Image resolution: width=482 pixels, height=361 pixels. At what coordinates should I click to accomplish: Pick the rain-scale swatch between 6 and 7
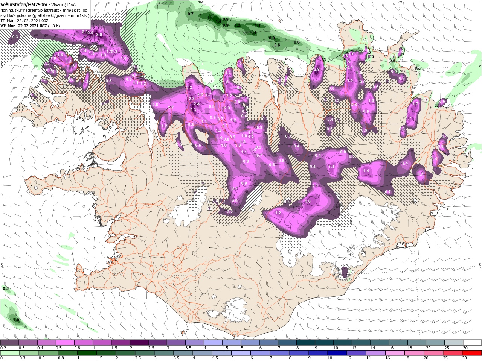260,353
